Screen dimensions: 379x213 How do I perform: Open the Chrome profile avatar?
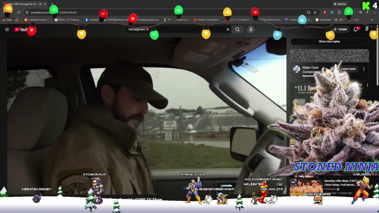pyautogui.click(x=367, y=12)
